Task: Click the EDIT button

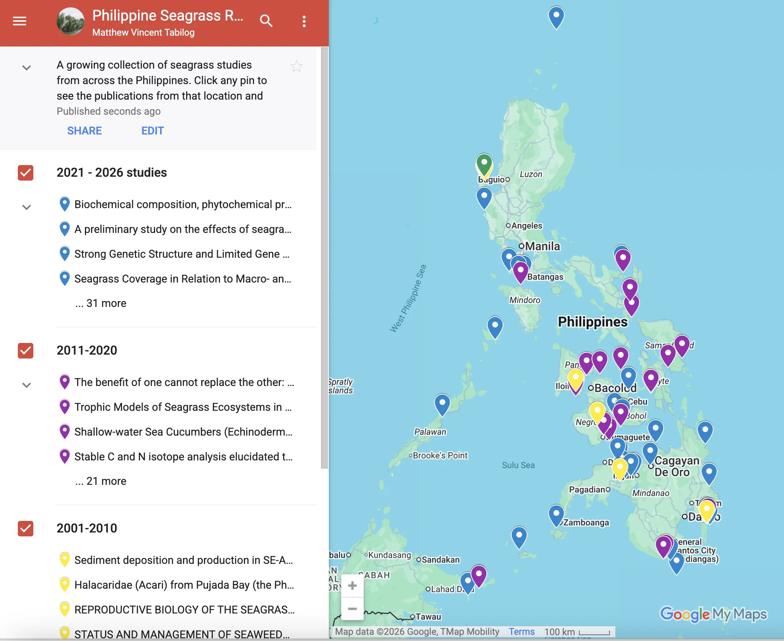Action: (x=152, y=131)
